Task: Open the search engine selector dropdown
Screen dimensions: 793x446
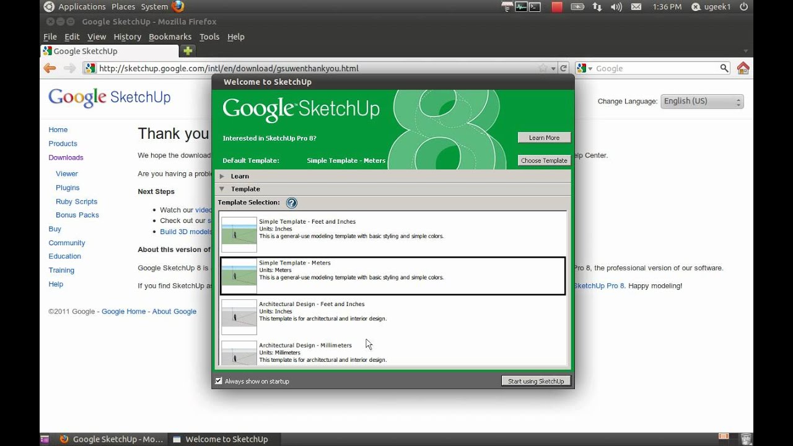Action: coord(585,68)
